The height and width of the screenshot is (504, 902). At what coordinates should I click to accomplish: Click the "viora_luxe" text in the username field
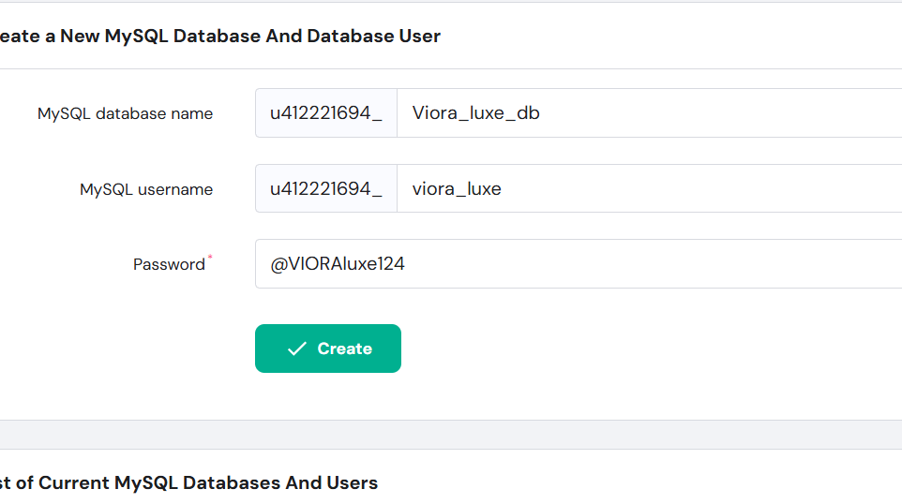coord(457,188)
